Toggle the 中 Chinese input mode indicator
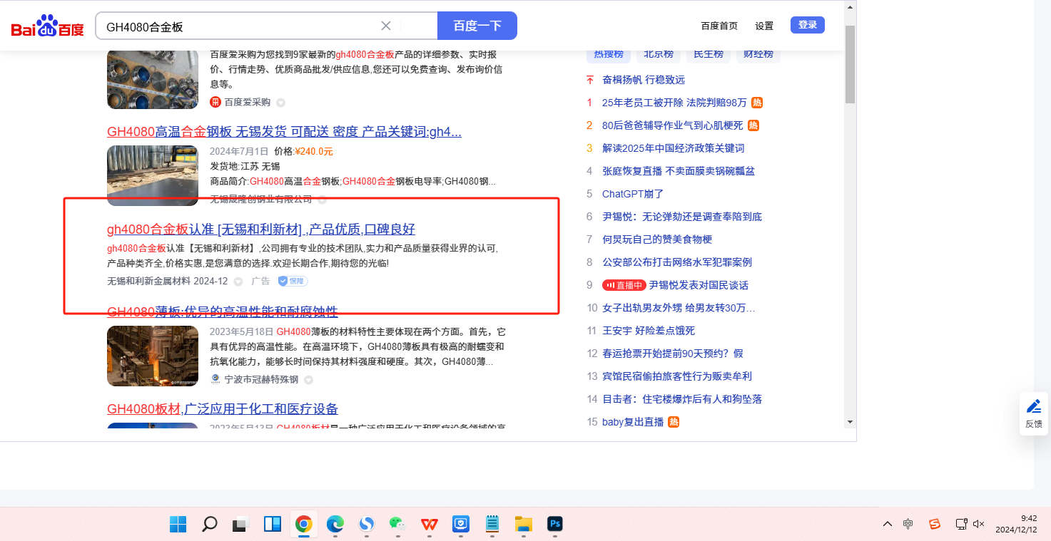1051x541 pixels. pos(908,524)
